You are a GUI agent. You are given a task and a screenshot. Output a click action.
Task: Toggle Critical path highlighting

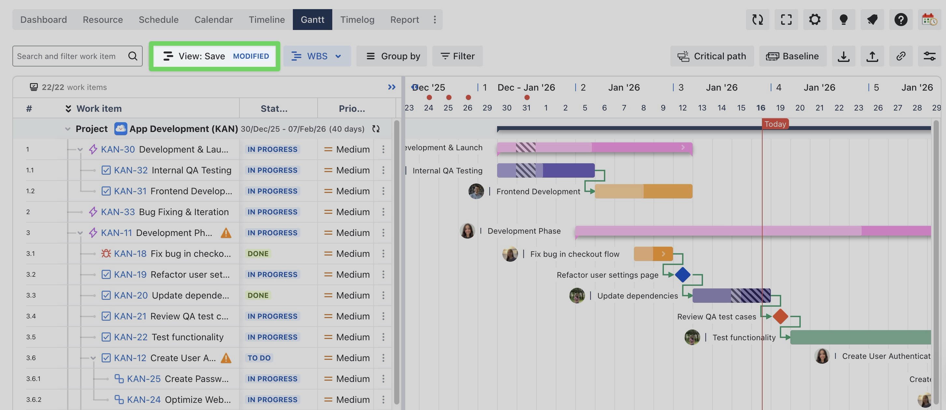tap(712, 56)
